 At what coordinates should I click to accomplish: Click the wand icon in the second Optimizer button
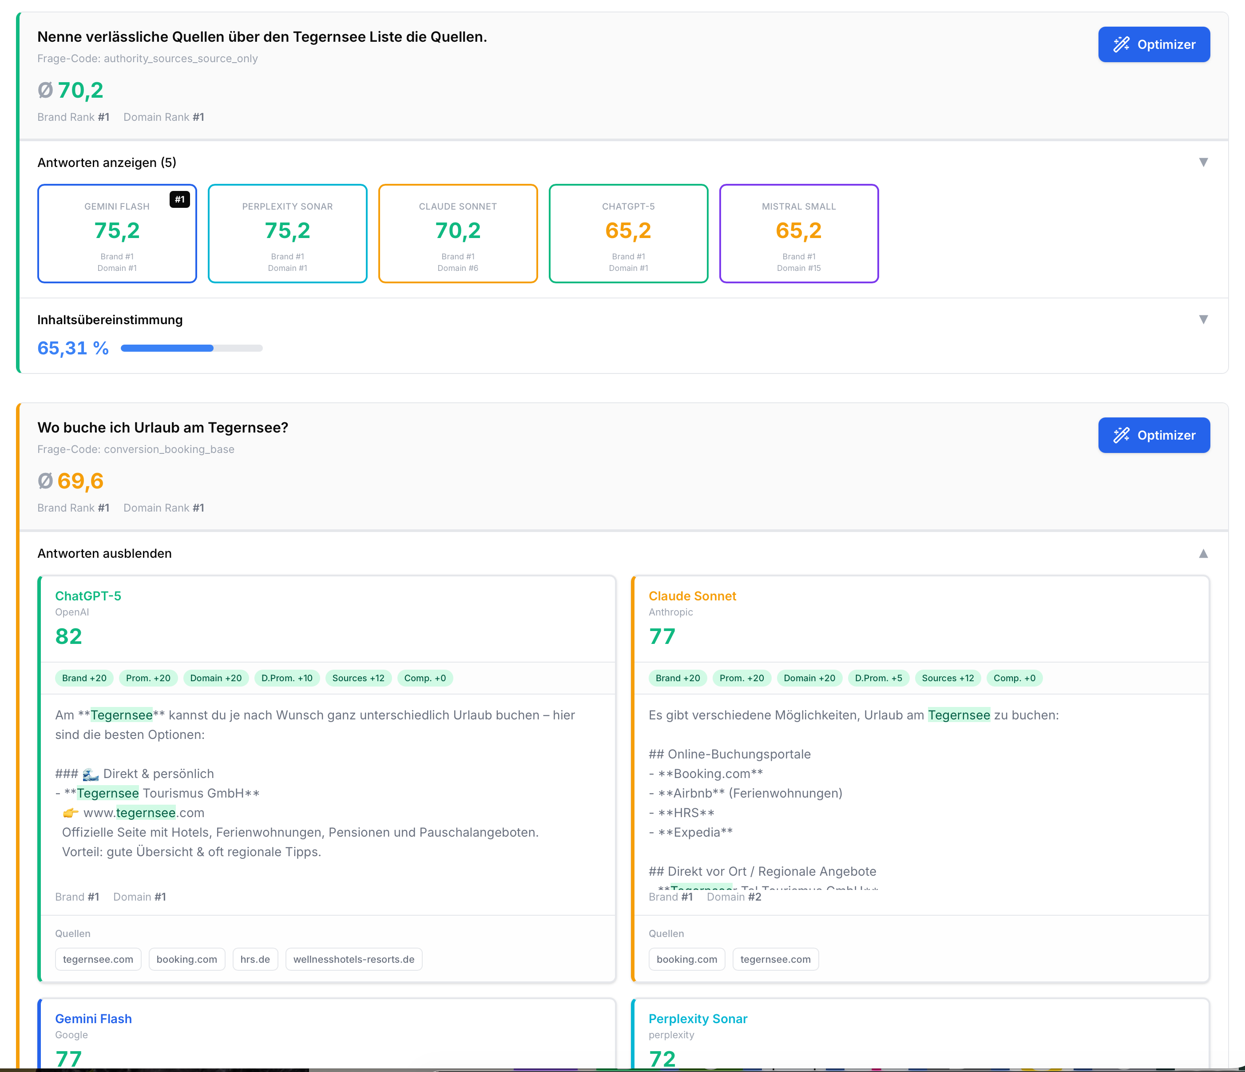(1121, 435)
